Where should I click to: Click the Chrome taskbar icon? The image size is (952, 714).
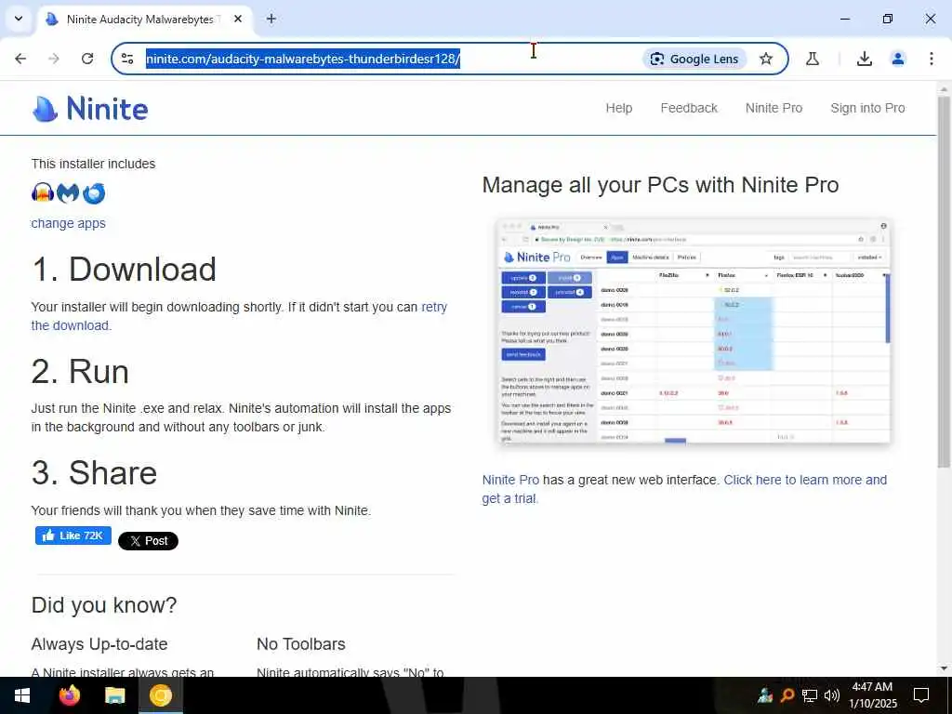(x=161, y=695)
